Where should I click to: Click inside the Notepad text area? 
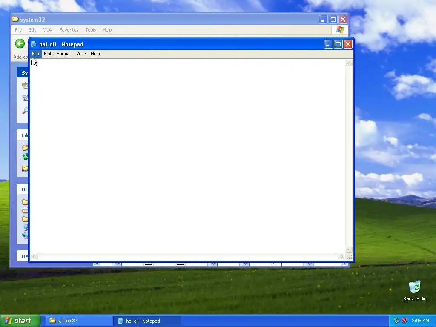[188, 156]
